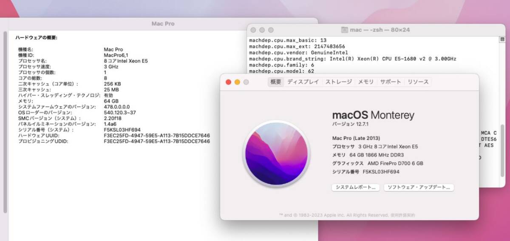Select the プロビジョニングUDID value
The width and height of the screenshot is (510, 241).
click(x=157, y=141)
